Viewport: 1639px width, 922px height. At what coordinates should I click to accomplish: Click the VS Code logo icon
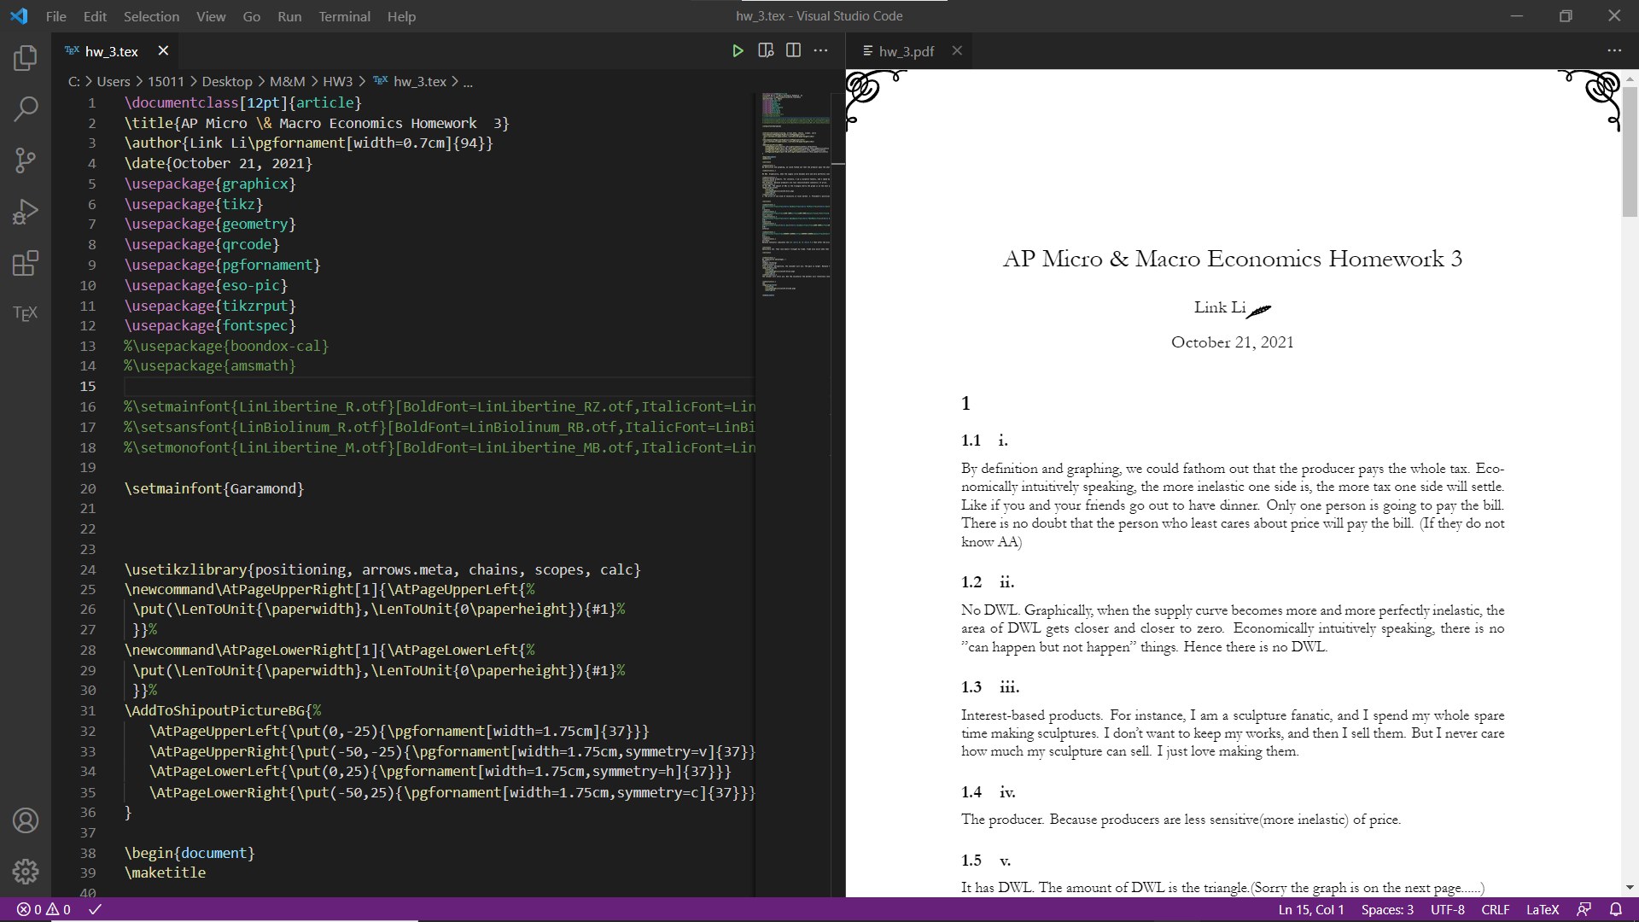tap(19, 16)
